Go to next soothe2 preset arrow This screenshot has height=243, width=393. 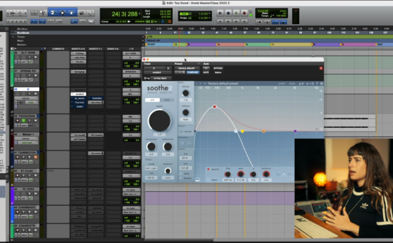(x=200, y=83)
